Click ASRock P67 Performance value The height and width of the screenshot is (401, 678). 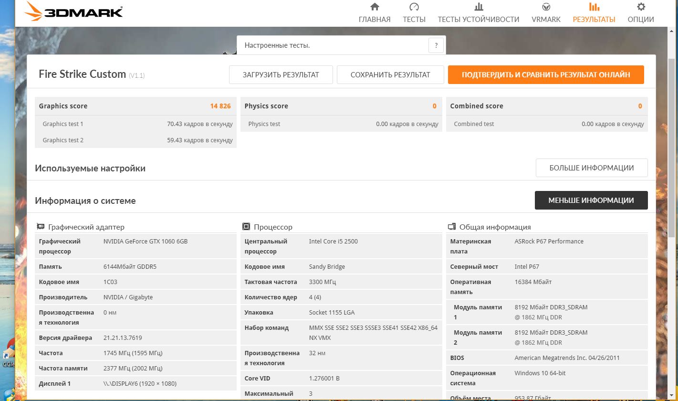tap(549, 241)
